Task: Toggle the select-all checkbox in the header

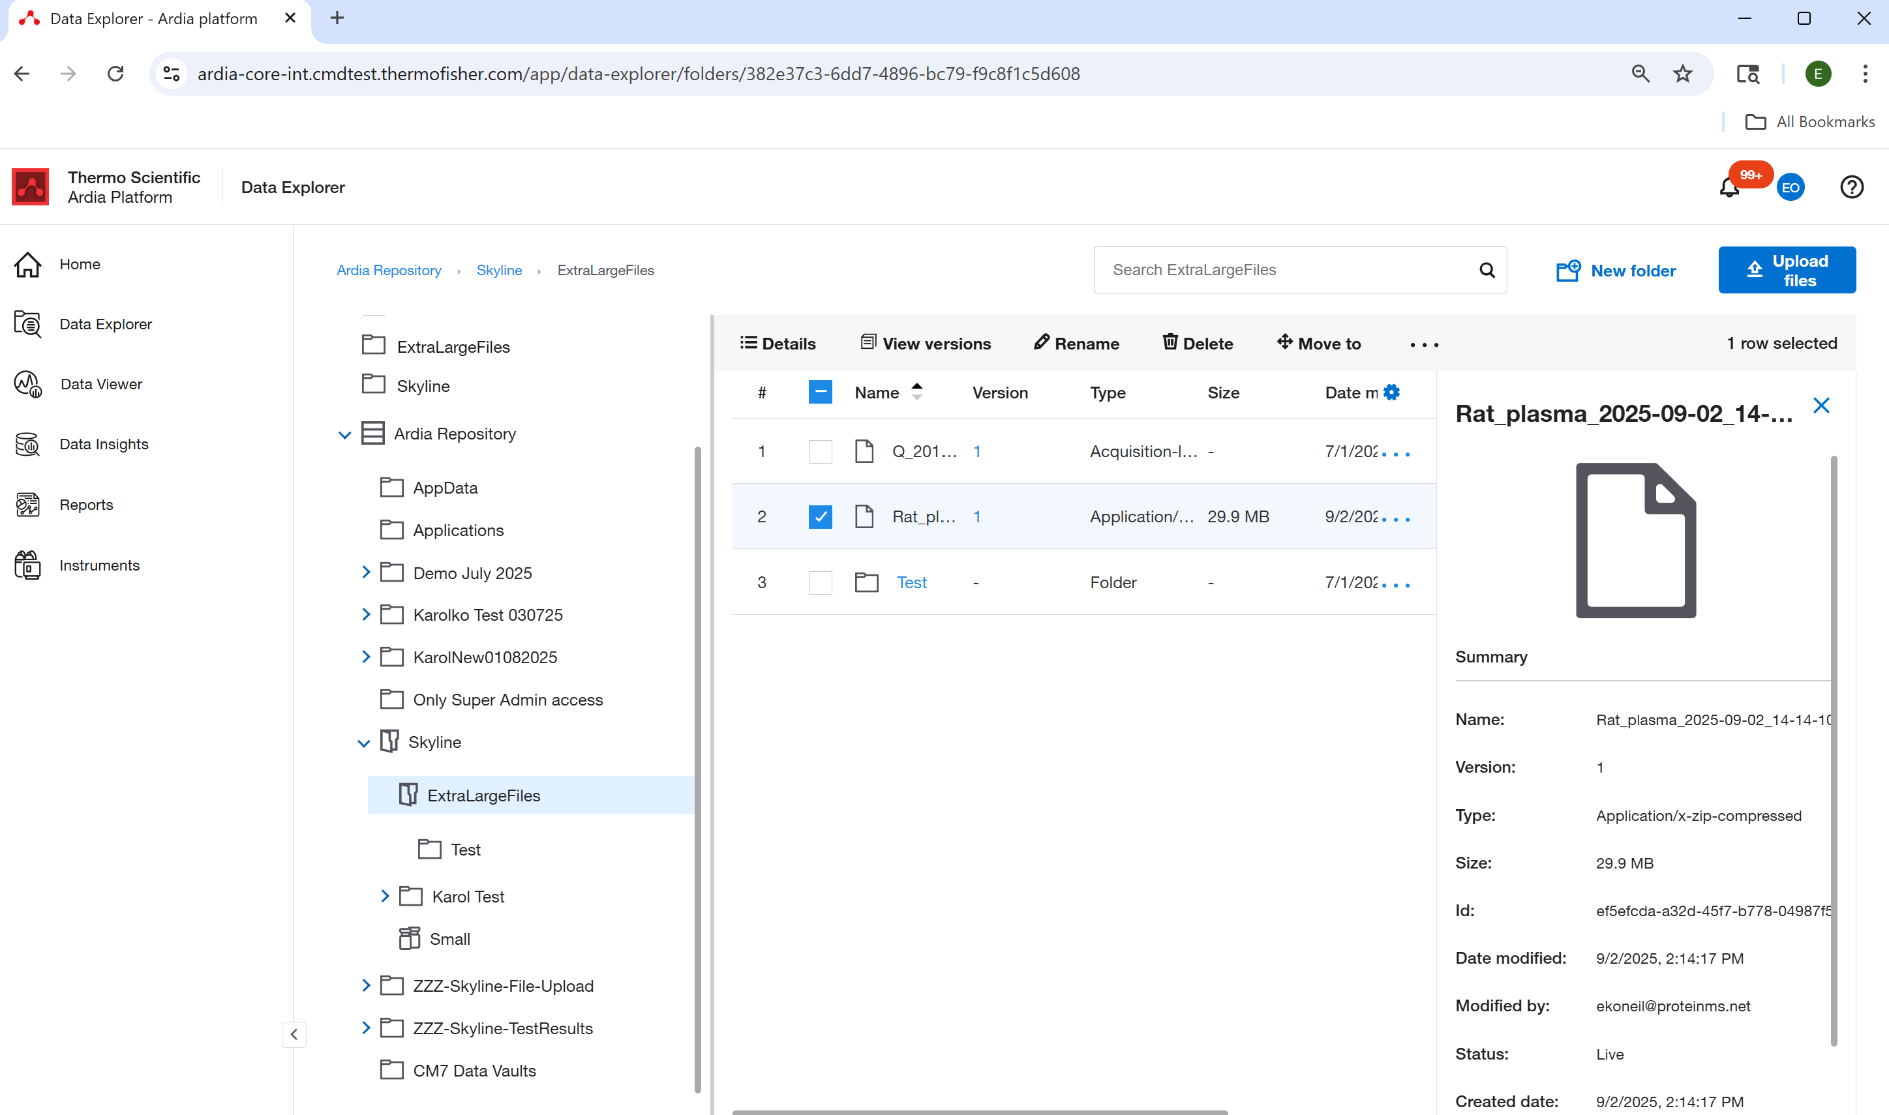Action: (x=820, y=391)
